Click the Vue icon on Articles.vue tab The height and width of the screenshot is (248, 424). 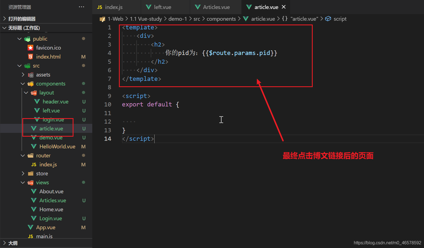tap(198, 7)
